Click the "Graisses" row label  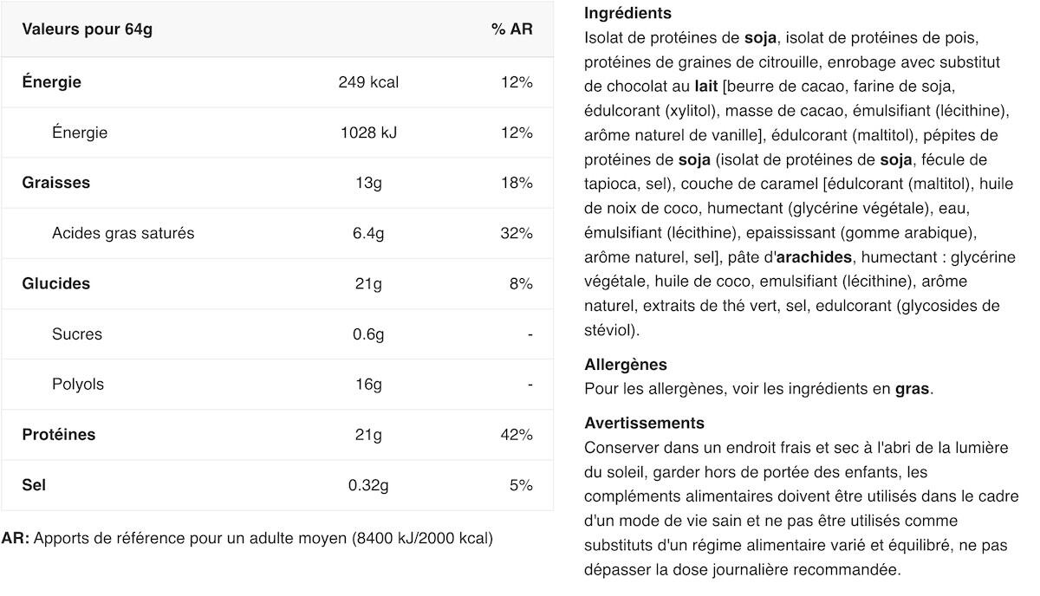(56, 183)
